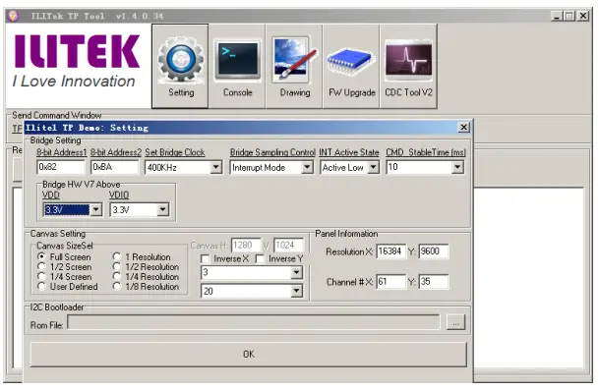Image resolution: width=599 pixels, height=390 pixels.
Task: Click Canvas H field showing 1280
Action: pos(246,245)
